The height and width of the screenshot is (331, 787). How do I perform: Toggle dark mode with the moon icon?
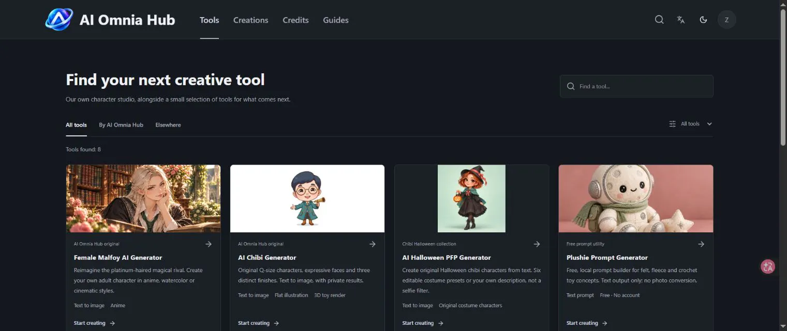point(703,20)
